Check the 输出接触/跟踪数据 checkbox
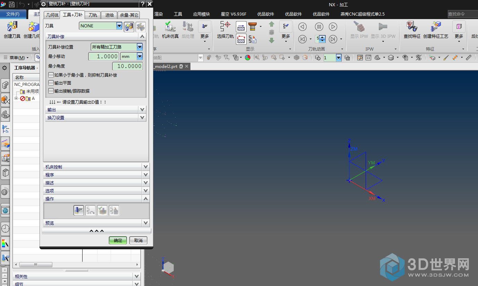This screenshot has height=286, width=478. point(51,91)
